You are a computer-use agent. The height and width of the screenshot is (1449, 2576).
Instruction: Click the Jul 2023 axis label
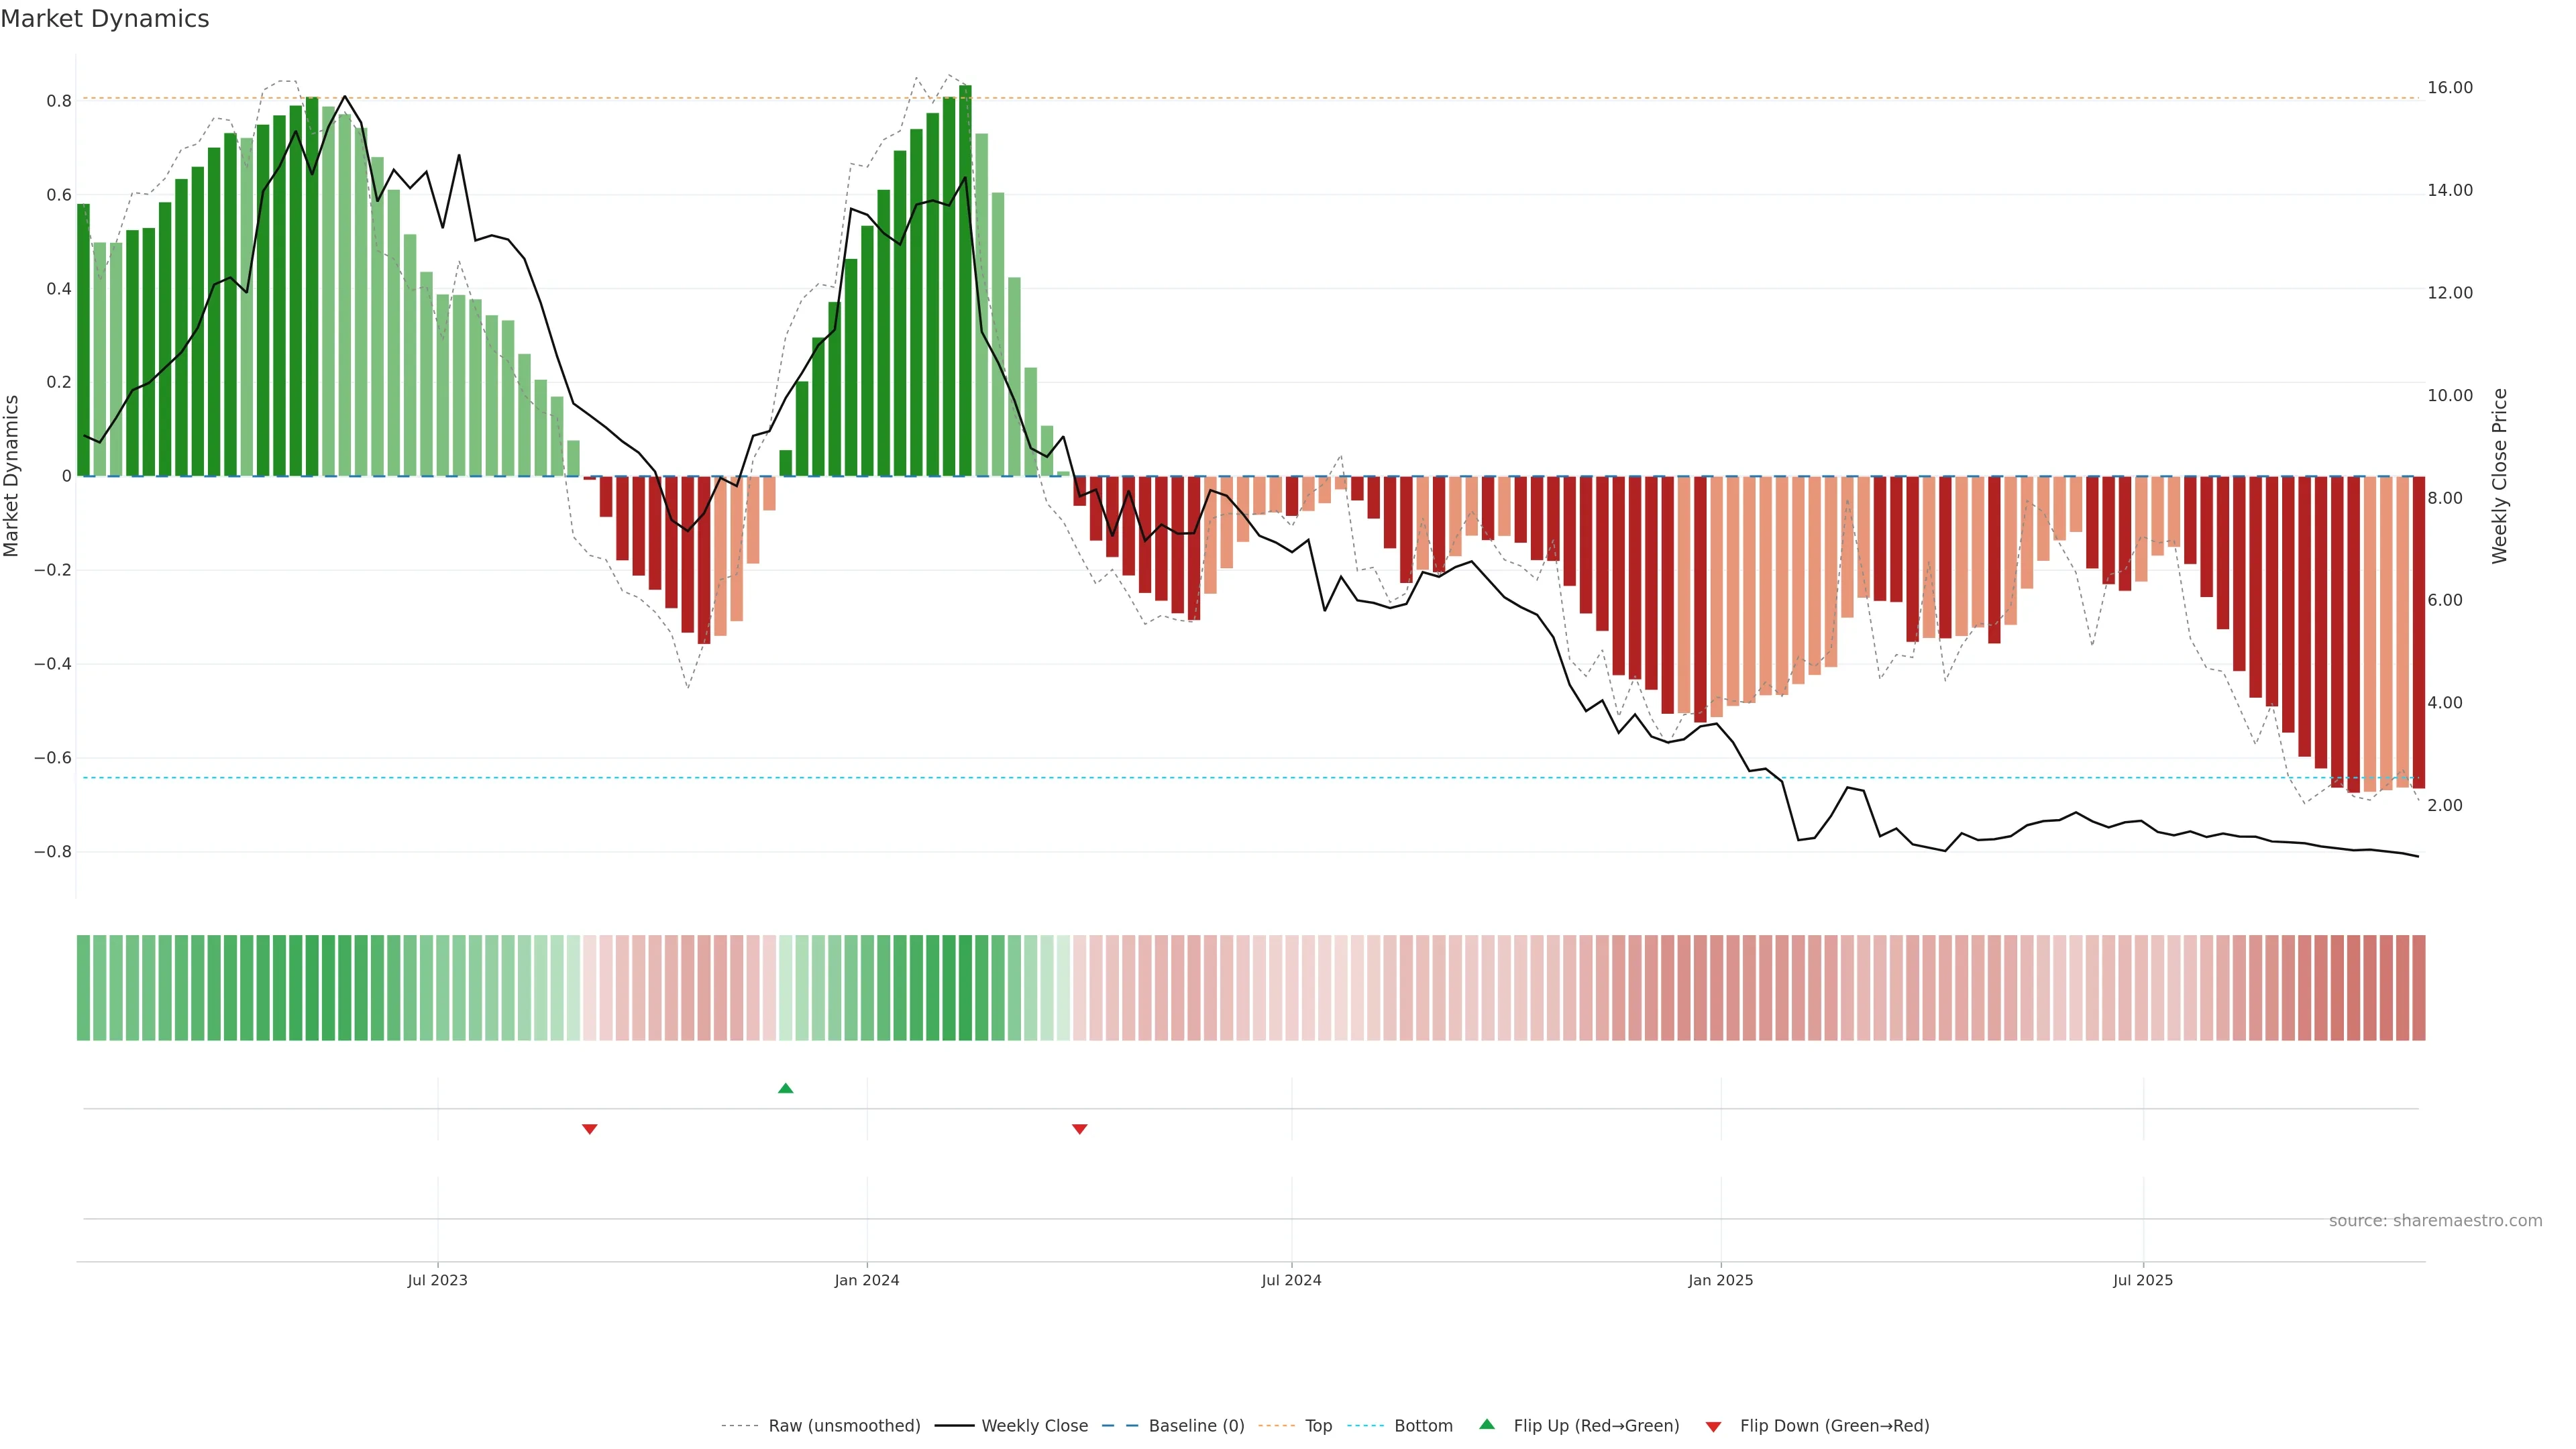tap(437, 1280)
